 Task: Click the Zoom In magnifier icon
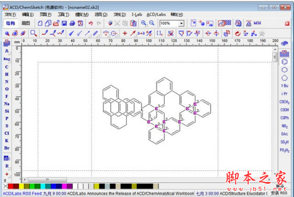coord(144,23)
